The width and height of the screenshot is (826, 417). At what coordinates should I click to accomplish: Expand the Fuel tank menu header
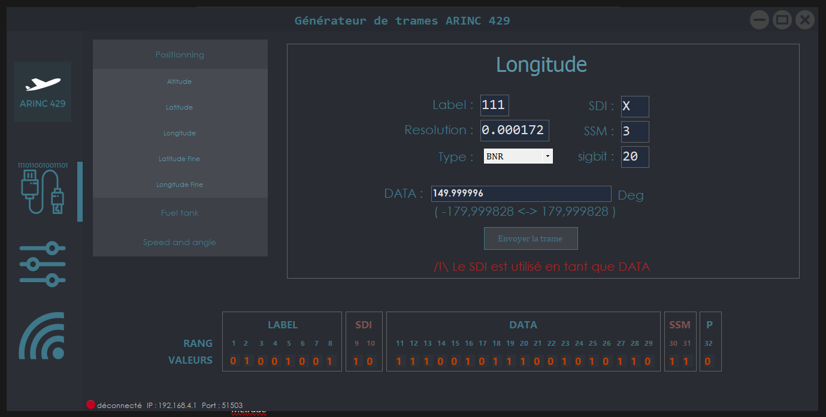[x=180, y=213]
